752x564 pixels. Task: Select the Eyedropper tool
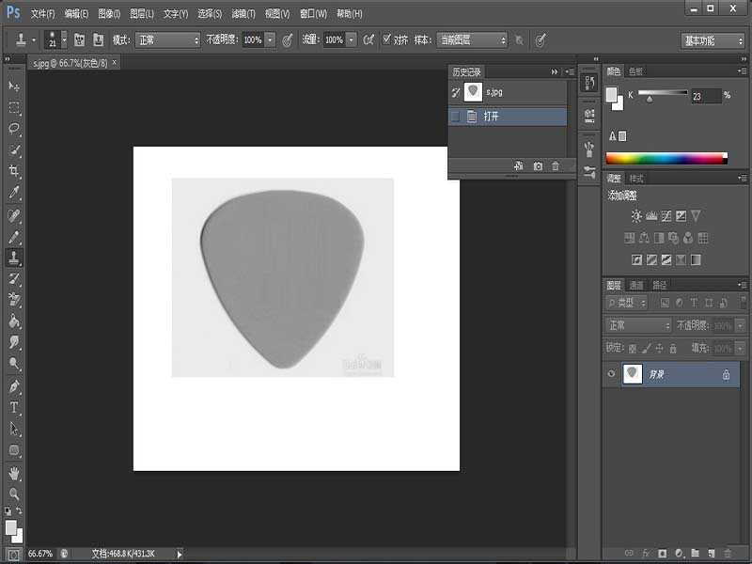(14, 193)
